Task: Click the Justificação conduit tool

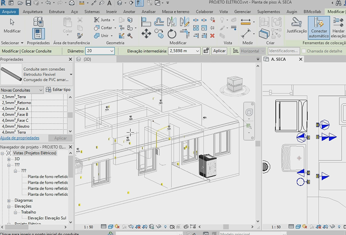Action: coord(297,26)
